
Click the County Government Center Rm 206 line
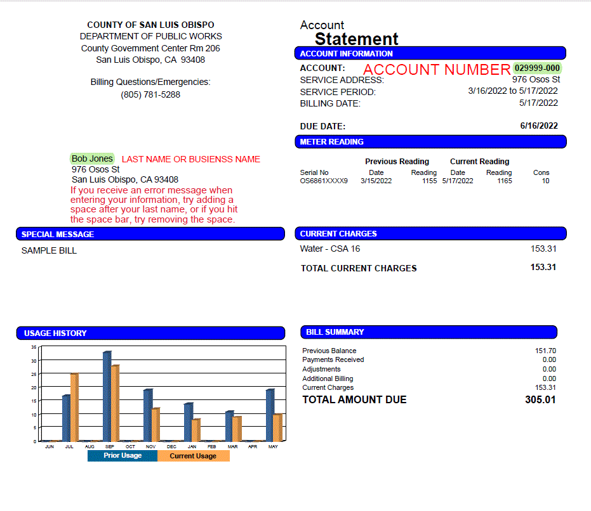150,48
